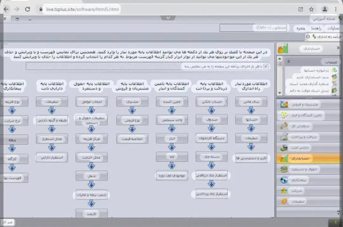Click the استقرار چک پرداختنی button
343x227 pixels.
(212, 194)
